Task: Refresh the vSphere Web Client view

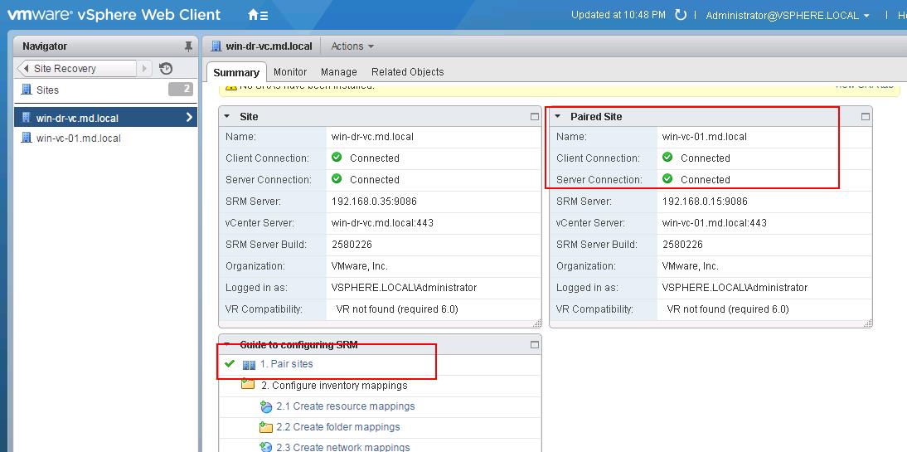Action: [x=681, y=15]
